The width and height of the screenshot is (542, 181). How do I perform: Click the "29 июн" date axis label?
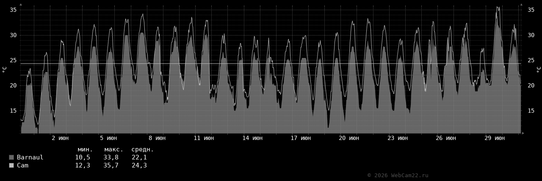[x=495, y=138]
